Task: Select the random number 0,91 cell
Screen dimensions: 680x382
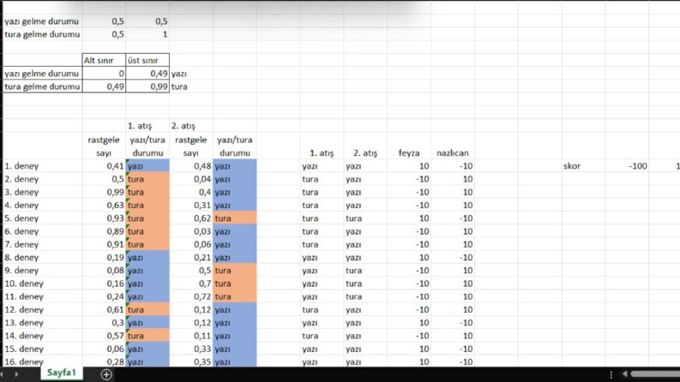Action: point(104,244)
